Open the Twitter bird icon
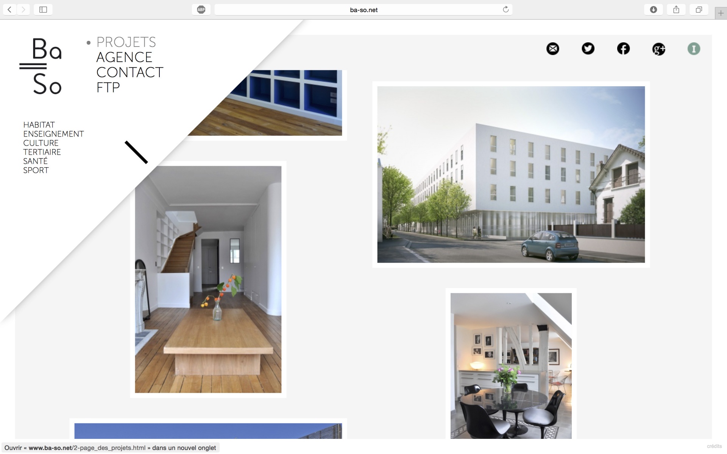The height and width of the screenshot is (454, 727). pyautogui.click(x=588, y=48)
